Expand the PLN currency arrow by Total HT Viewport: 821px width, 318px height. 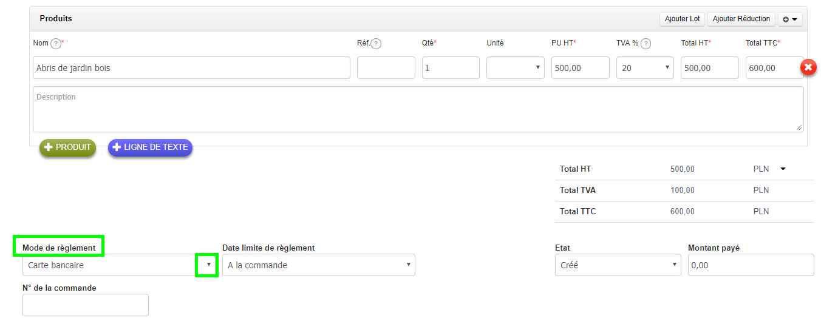pos(783,169)
